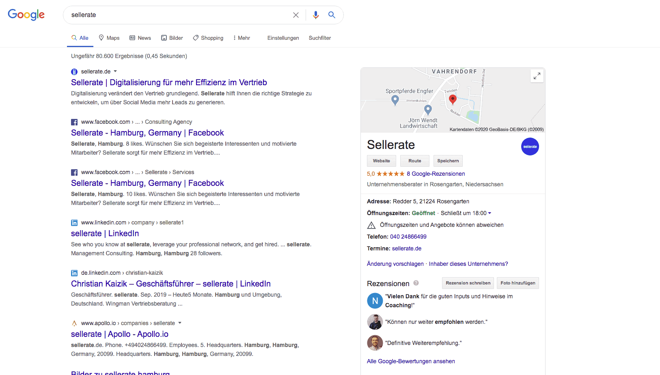660x375 pixels.
Task: Switch to the Maps tab
Action: point(109,38)
